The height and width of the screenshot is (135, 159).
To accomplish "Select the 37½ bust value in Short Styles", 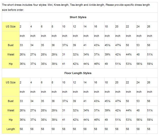I will pos(65,45).
